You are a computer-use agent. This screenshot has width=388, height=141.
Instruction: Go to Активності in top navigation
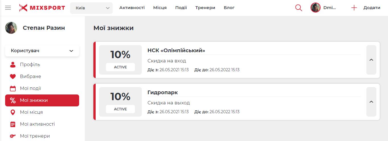pos(132,8)
